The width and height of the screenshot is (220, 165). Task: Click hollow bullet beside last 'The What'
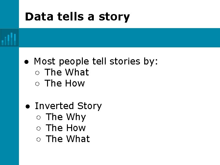38,139
